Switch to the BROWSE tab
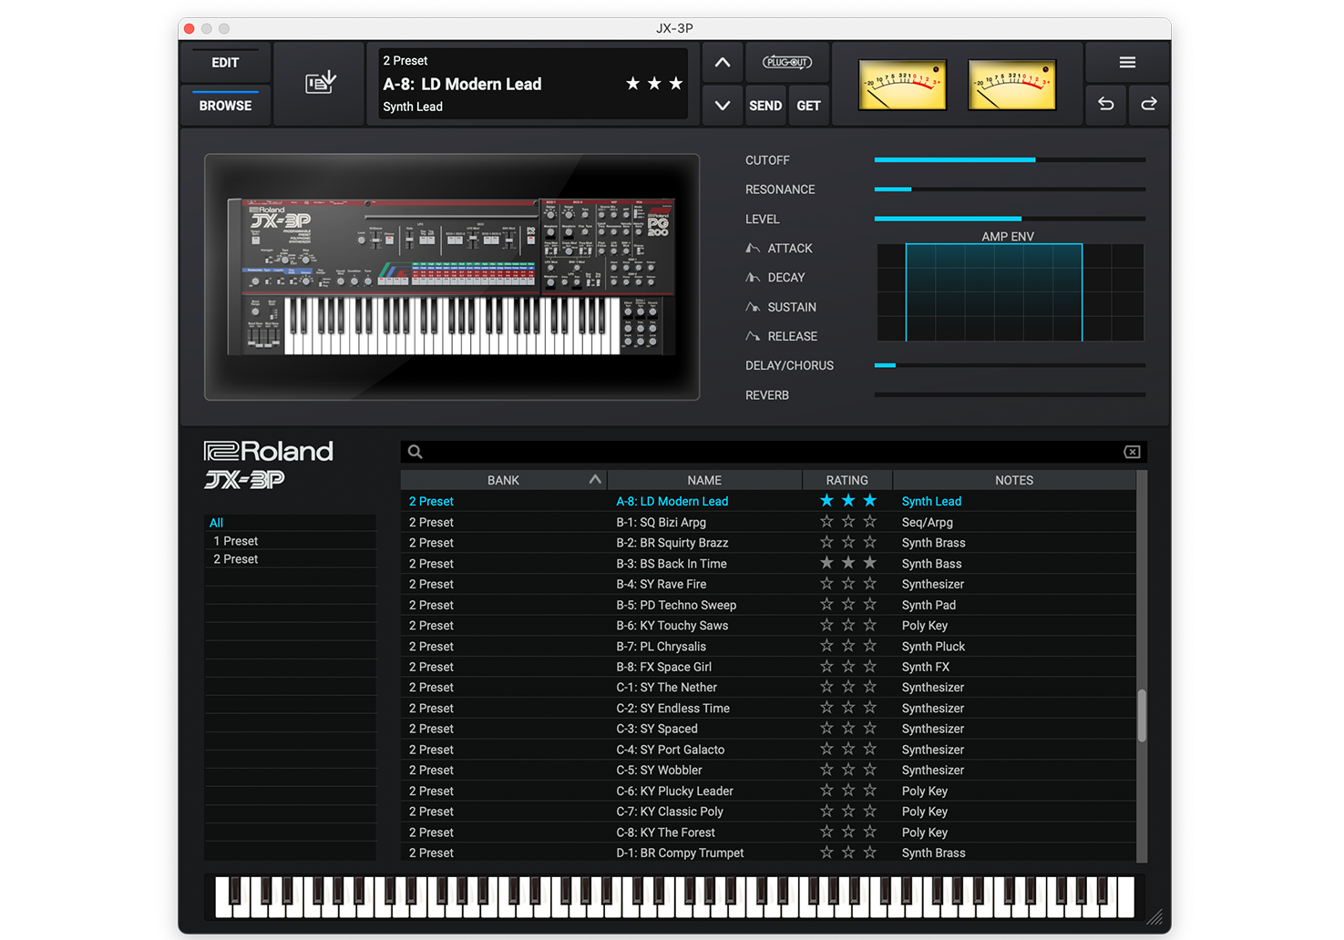The image size is (1344, 940). click(225, 106)
